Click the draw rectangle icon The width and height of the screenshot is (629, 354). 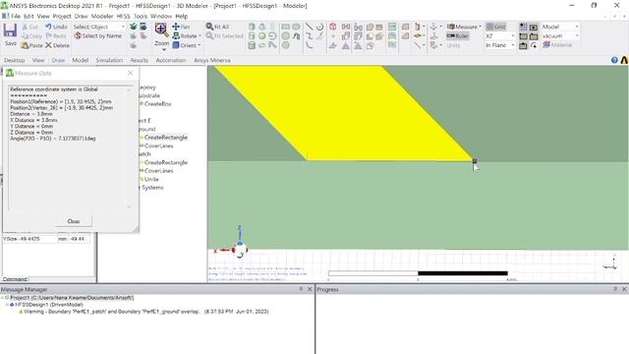[286, 27]
